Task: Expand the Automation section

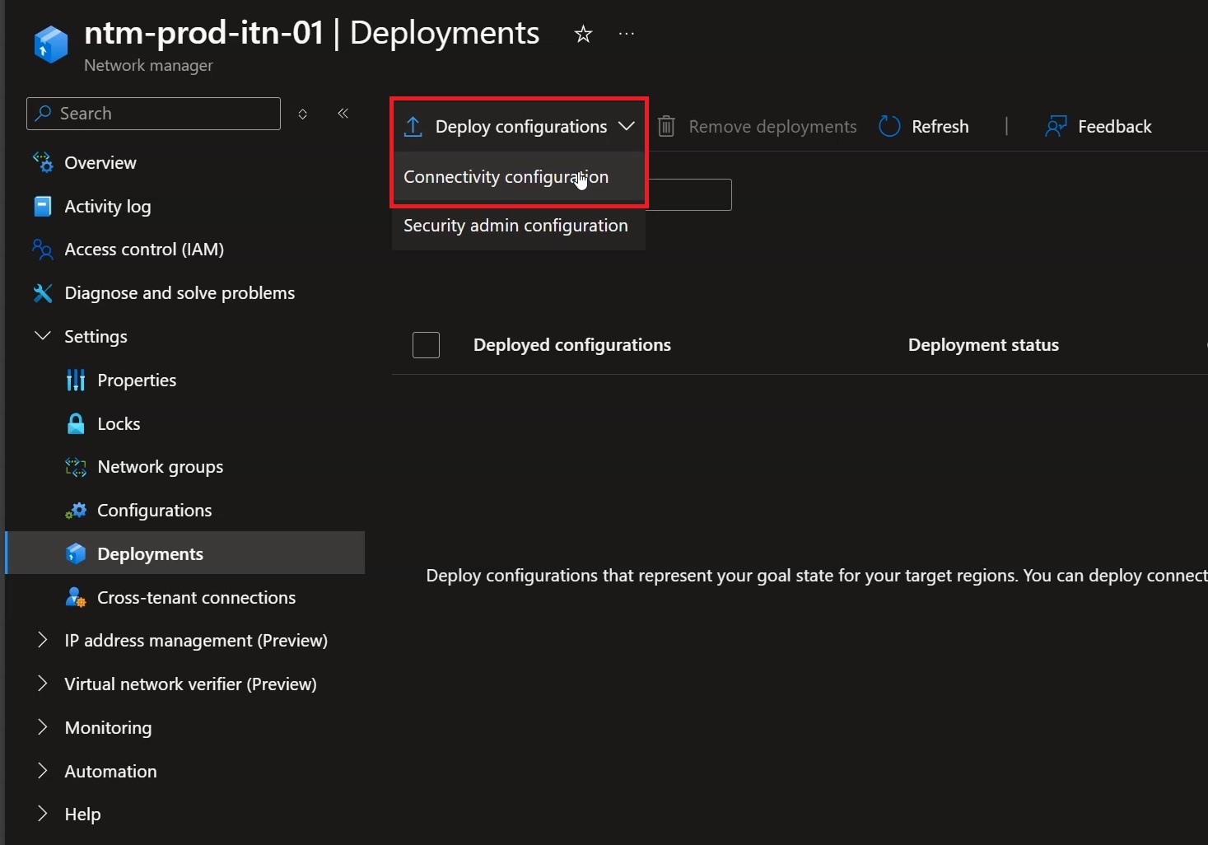Action: pos(43,771)
